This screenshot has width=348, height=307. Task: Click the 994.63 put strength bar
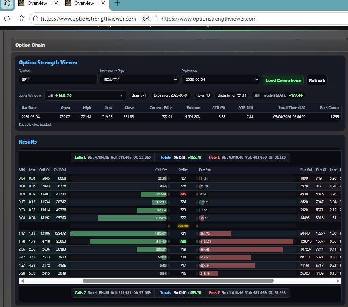(x=241, y=249)
